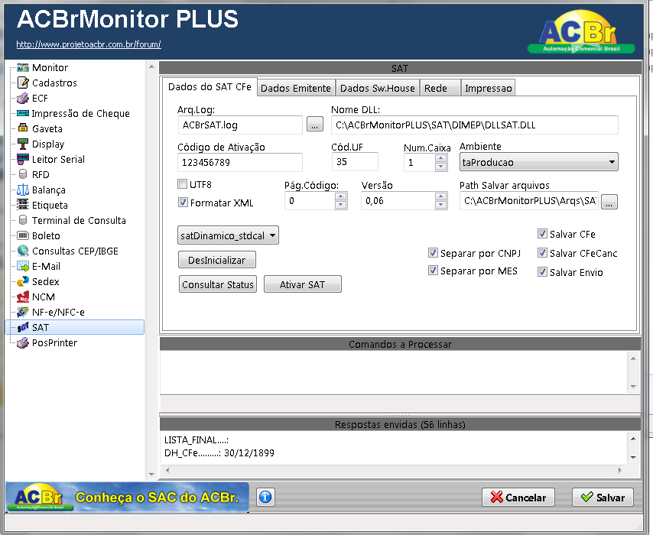Select the SAT icon in sidebar
The height and width of the screenshot is (535, 653).
(22, 327)
